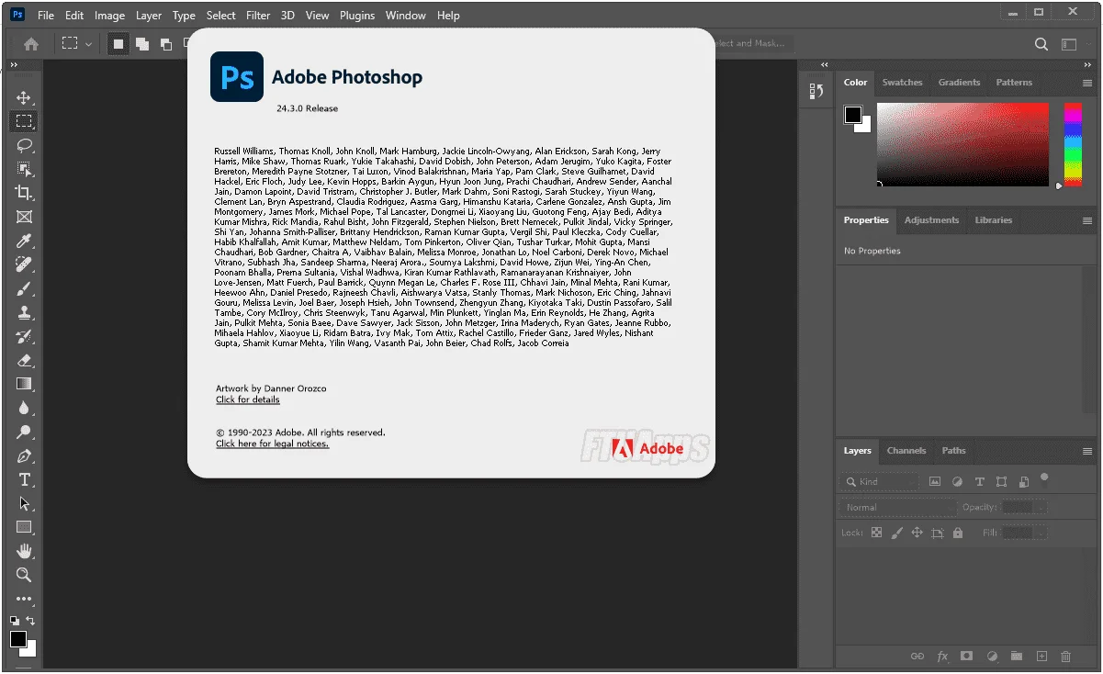Open the Edit Toolbar three-dots button
This screenshot has height=674, width=1103.
(x=24, y=599)
